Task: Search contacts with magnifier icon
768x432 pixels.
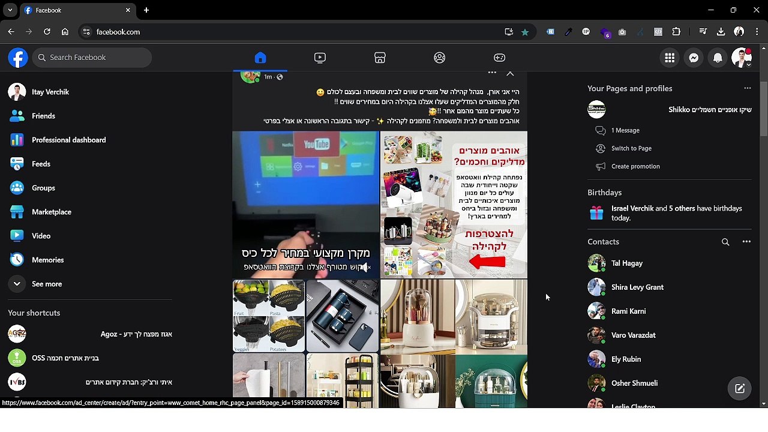Action: (725, 242)
